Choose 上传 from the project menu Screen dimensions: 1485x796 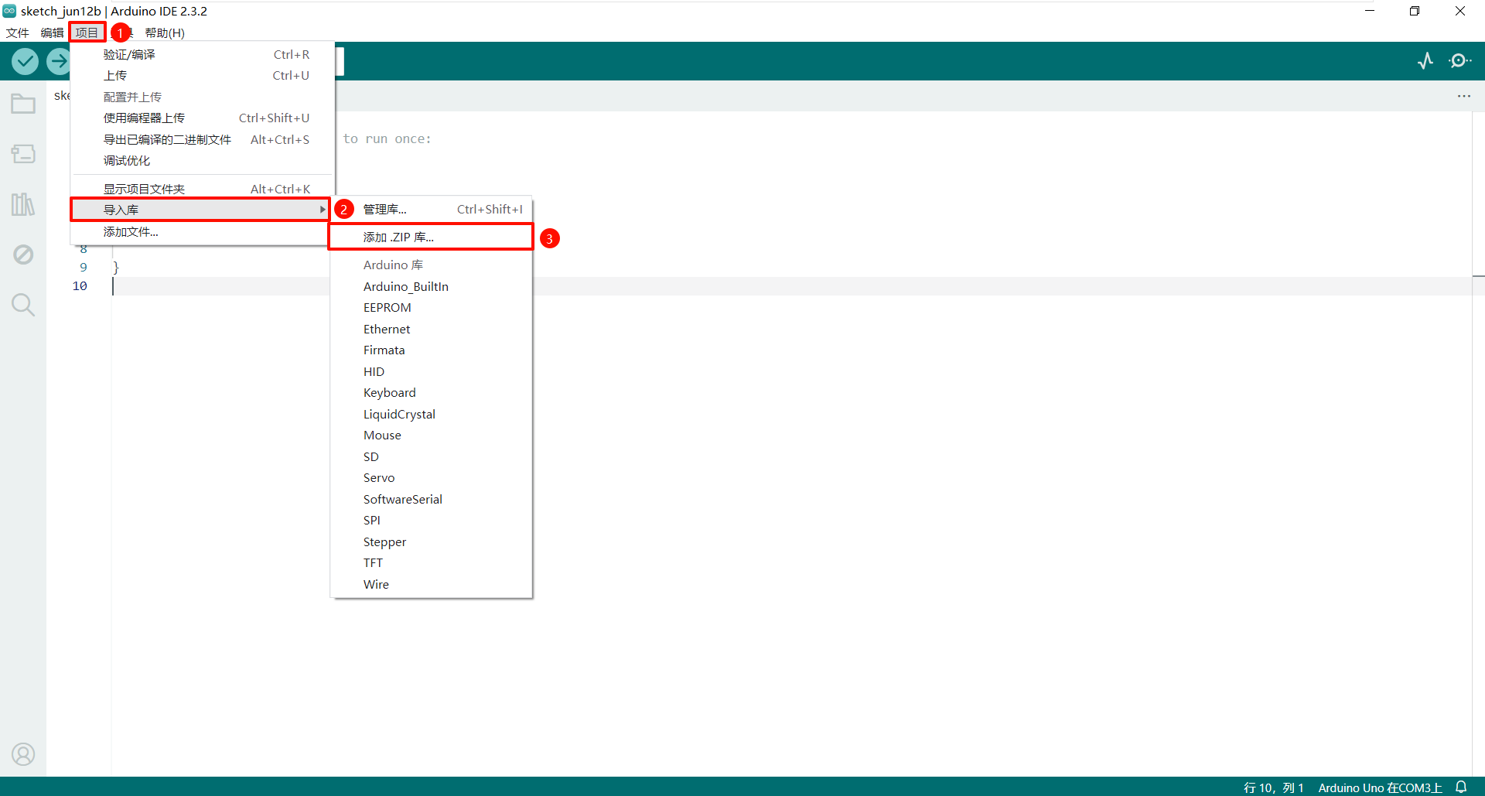click(x=203, y=75)
